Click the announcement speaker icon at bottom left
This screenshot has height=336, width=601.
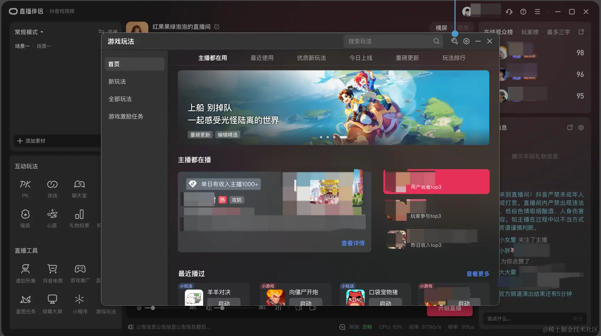pyautogui.click(x=131, y=327)
